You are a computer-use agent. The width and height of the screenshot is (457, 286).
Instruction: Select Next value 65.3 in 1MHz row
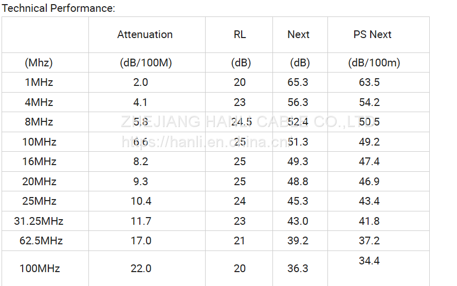[x=298, y=82]
